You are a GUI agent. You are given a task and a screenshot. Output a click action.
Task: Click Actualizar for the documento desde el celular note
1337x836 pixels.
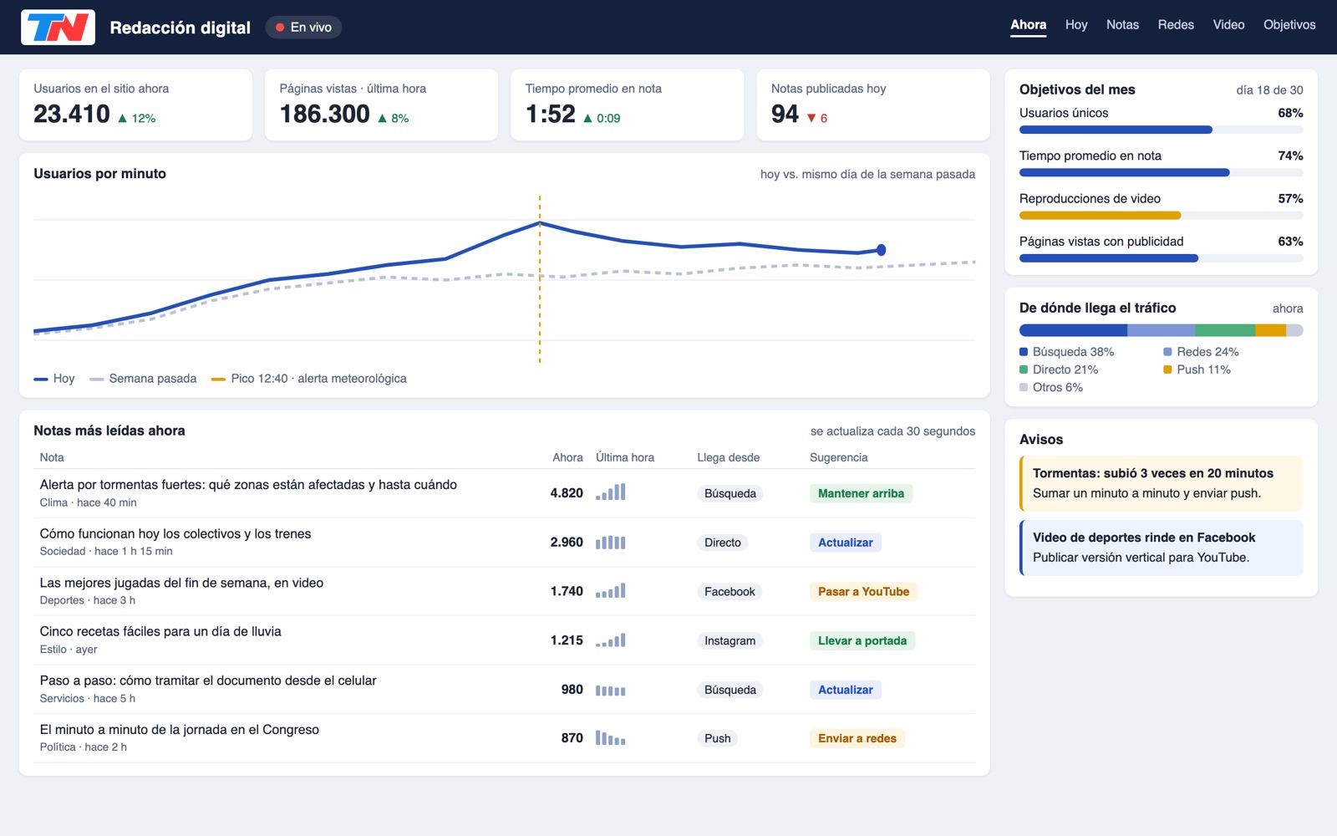click(845, 690)
